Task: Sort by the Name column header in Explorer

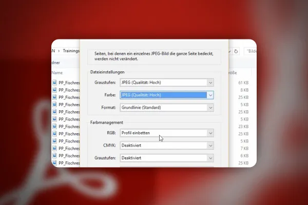Action: 57,73
